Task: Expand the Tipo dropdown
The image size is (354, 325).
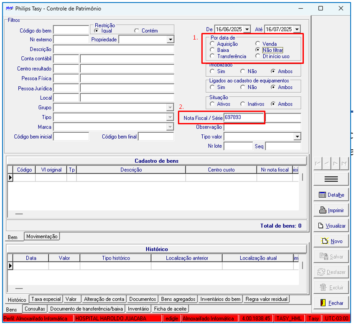Action: pos(170,117)
